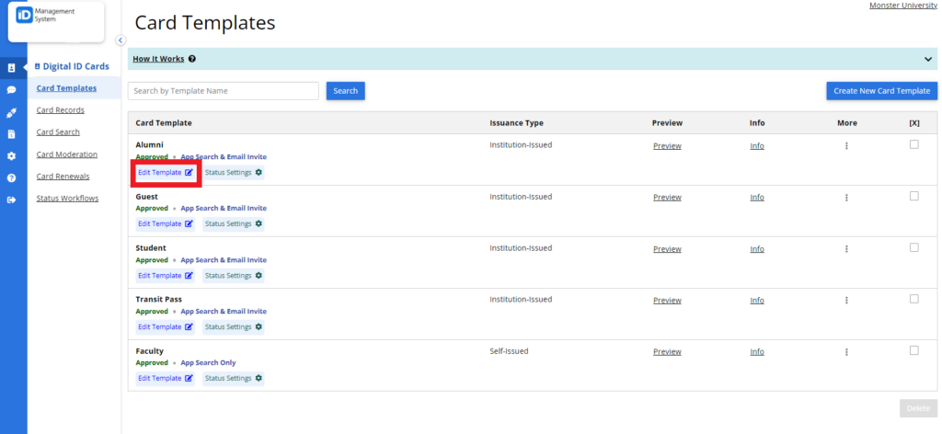The image size is (942, 434).
Task: Click the question mark help sidebar icon
Action: click(11, 178)
